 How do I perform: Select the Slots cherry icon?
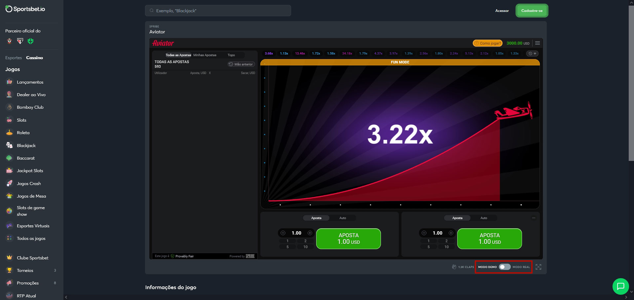(x=9, y=120)
